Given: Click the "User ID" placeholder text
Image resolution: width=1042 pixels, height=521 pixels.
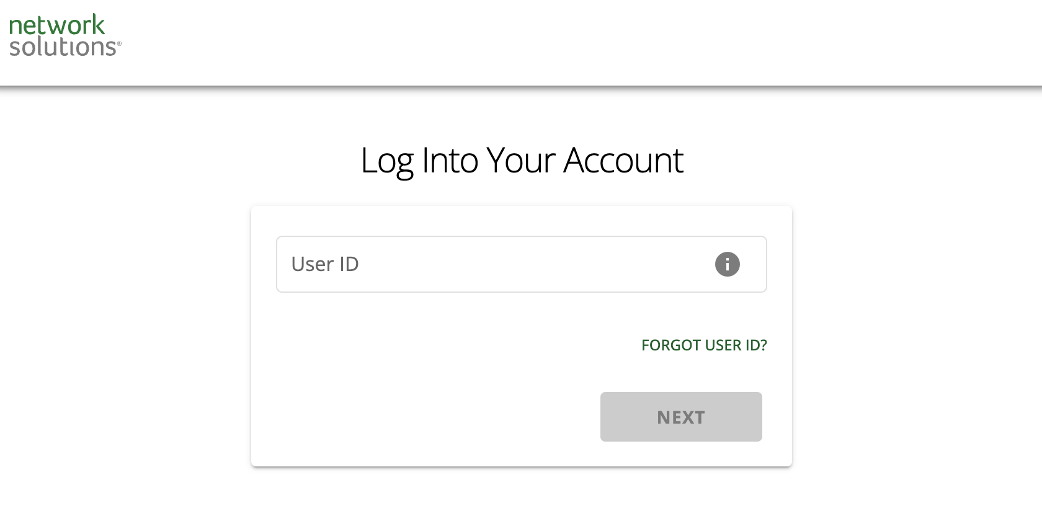Looking at the screenshot, I should 325,264.
